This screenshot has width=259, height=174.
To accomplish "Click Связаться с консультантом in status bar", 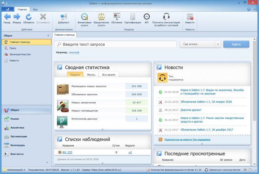I will (222, 170).
